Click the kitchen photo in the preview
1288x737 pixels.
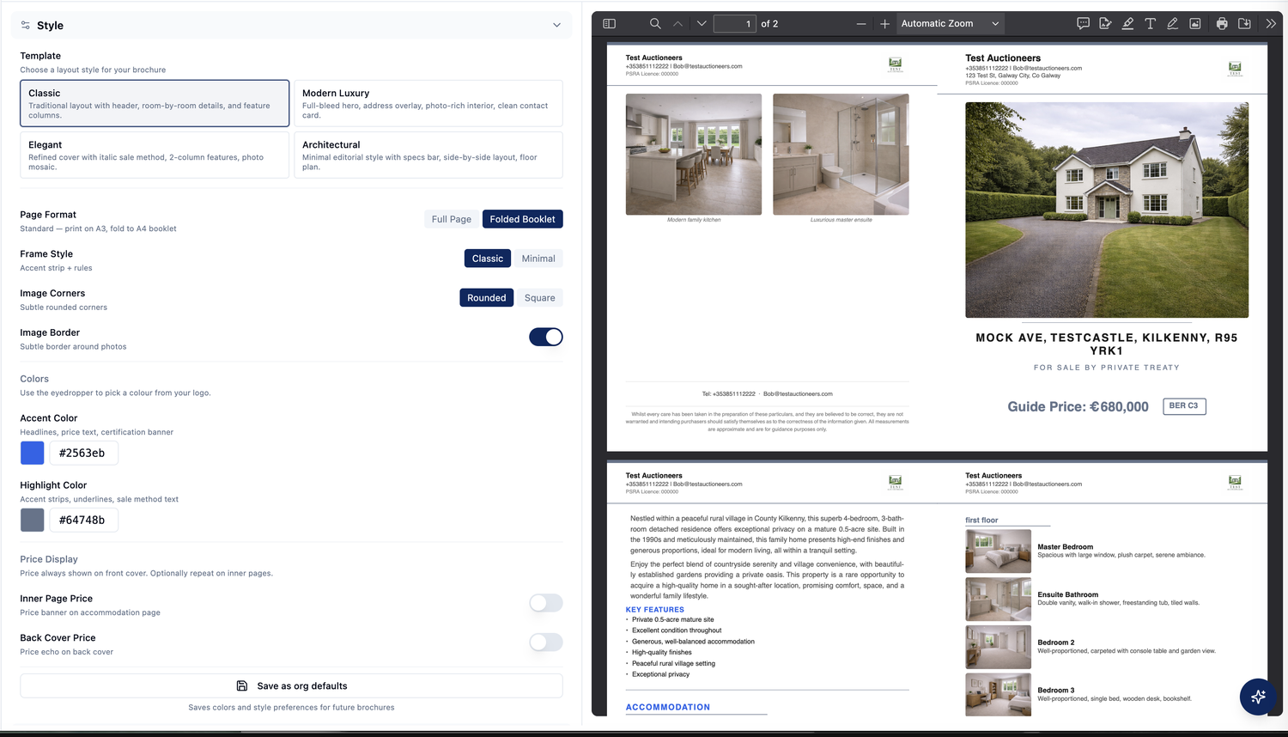(x=694, y=155)
